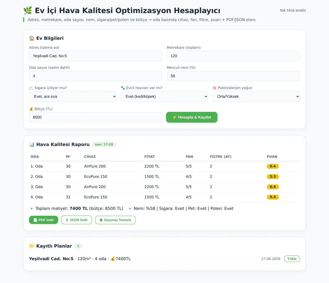
Task: Focus the Adres (takma ad) input
Action: coord(96,56)
